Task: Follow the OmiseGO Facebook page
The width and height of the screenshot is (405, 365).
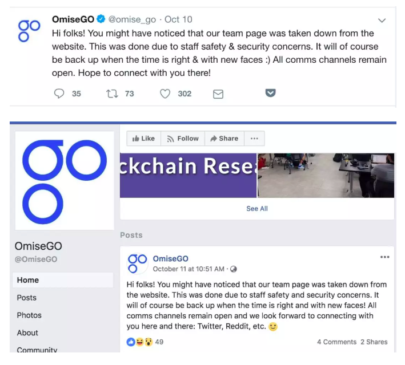Action: 183,139
